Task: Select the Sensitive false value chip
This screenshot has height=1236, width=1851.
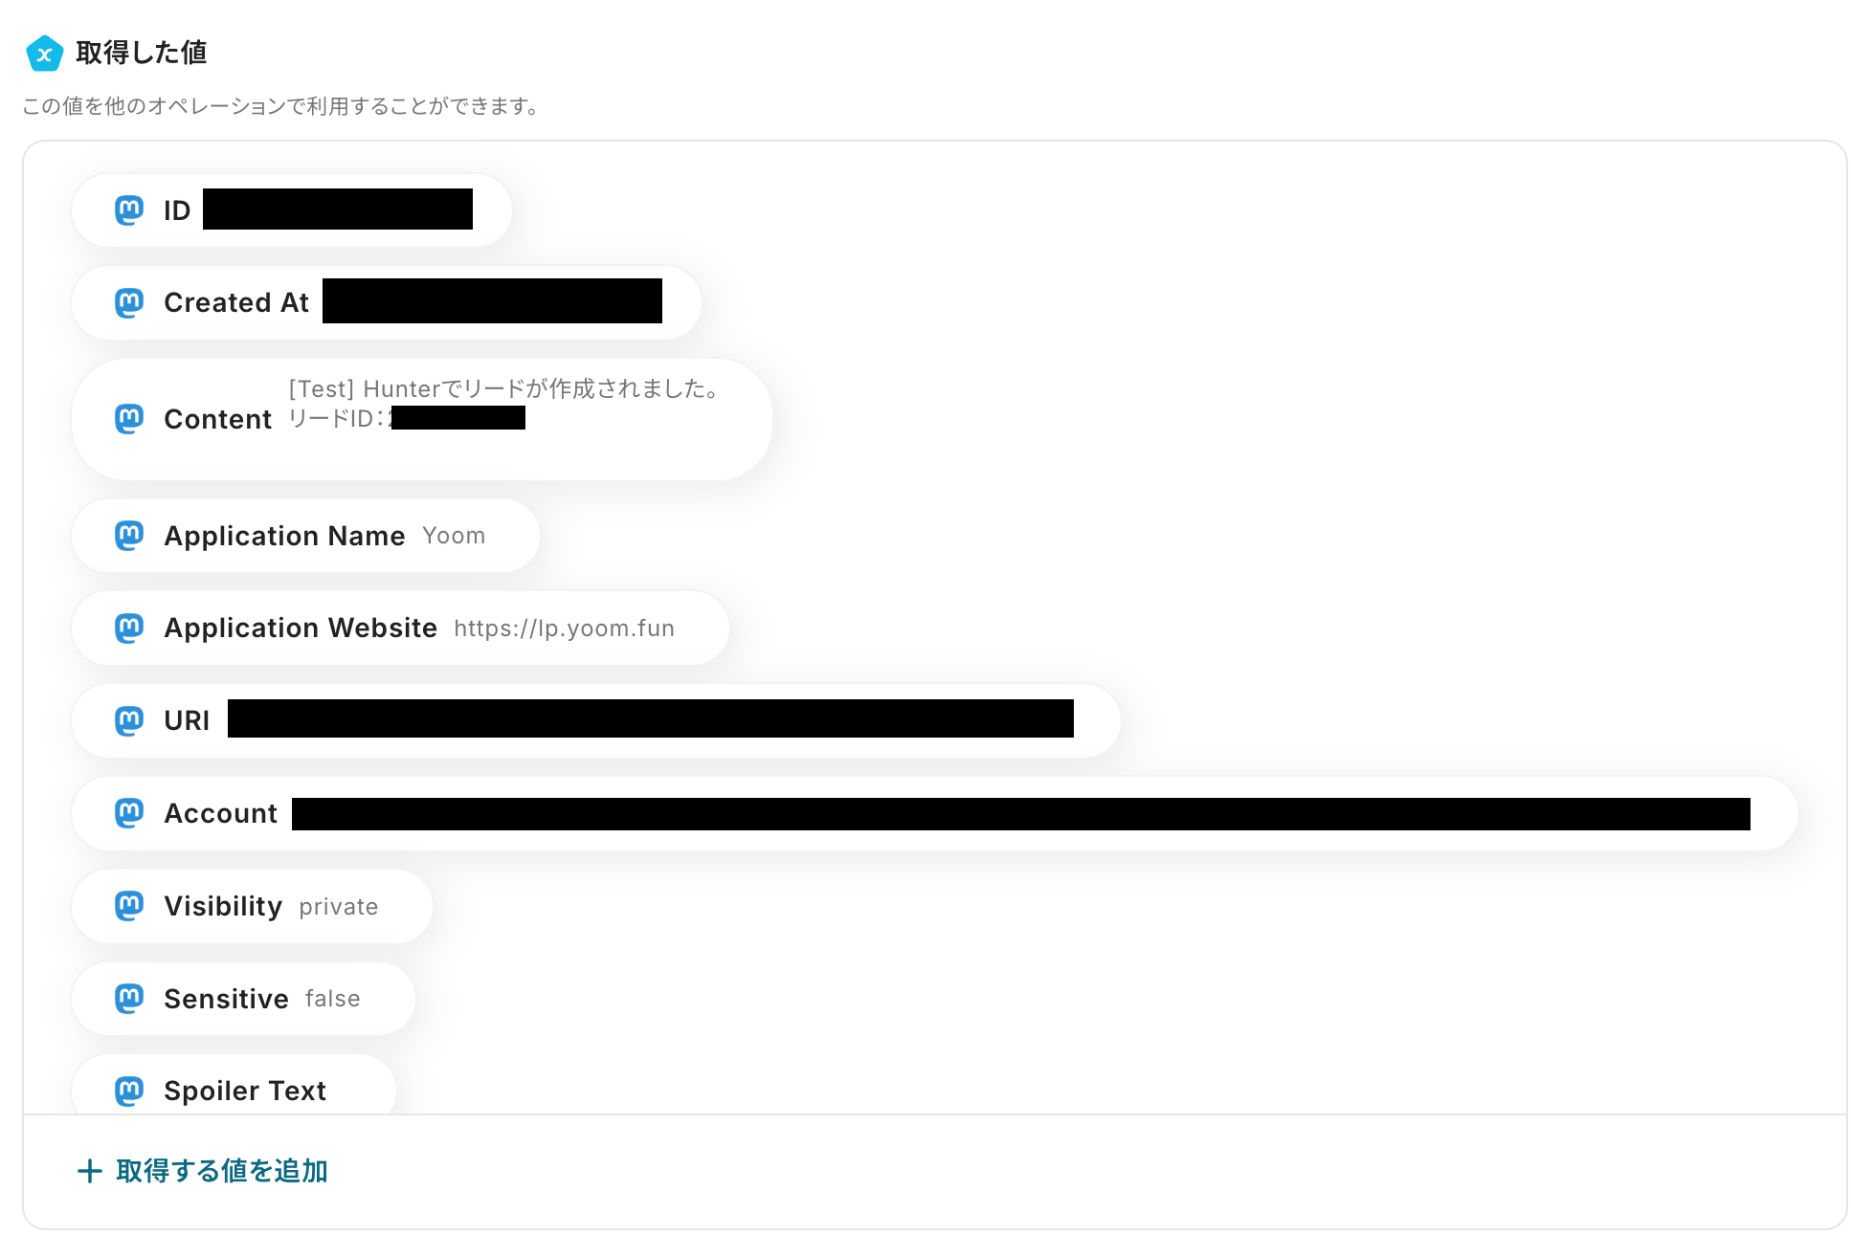Action: pos(243,999)
